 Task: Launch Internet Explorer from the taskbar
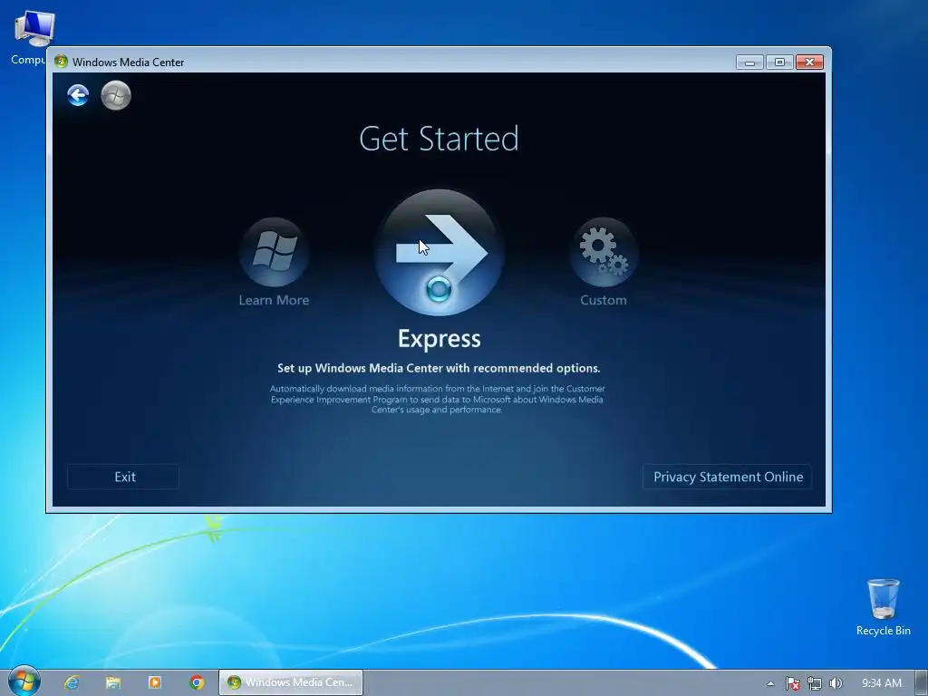tap(72, 682)
